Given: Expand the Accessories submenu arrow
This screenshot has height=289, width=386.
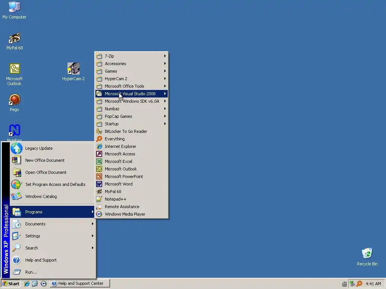Looking at the screenshot, I should point(165,63).
